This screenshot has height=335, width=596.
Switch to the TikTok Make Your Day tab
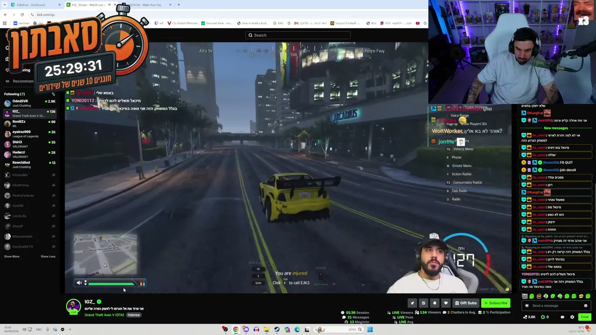point(147,5)
